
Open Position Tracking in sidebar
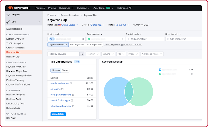15,80
